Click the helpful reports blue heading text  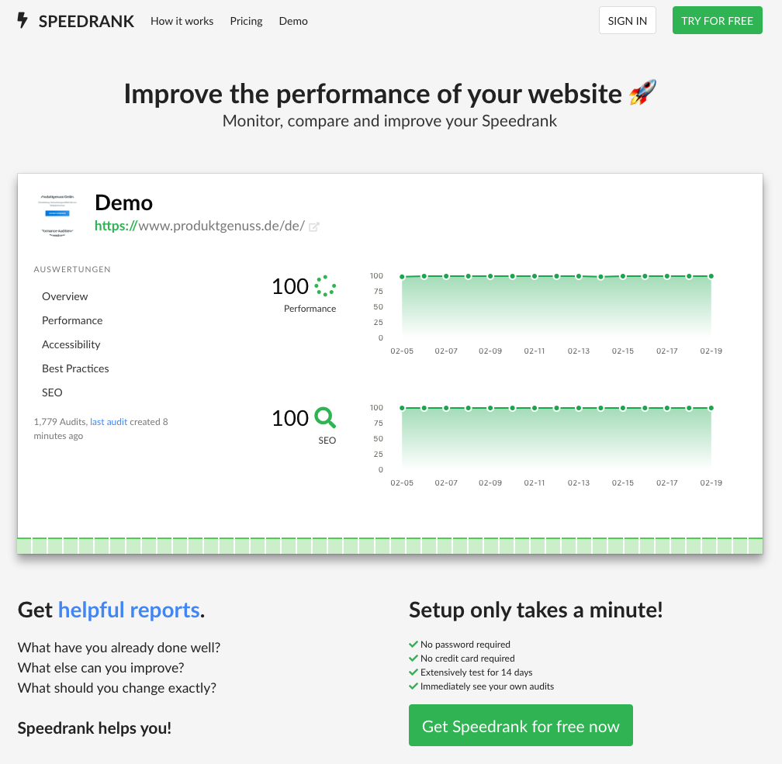pos(129,610)
